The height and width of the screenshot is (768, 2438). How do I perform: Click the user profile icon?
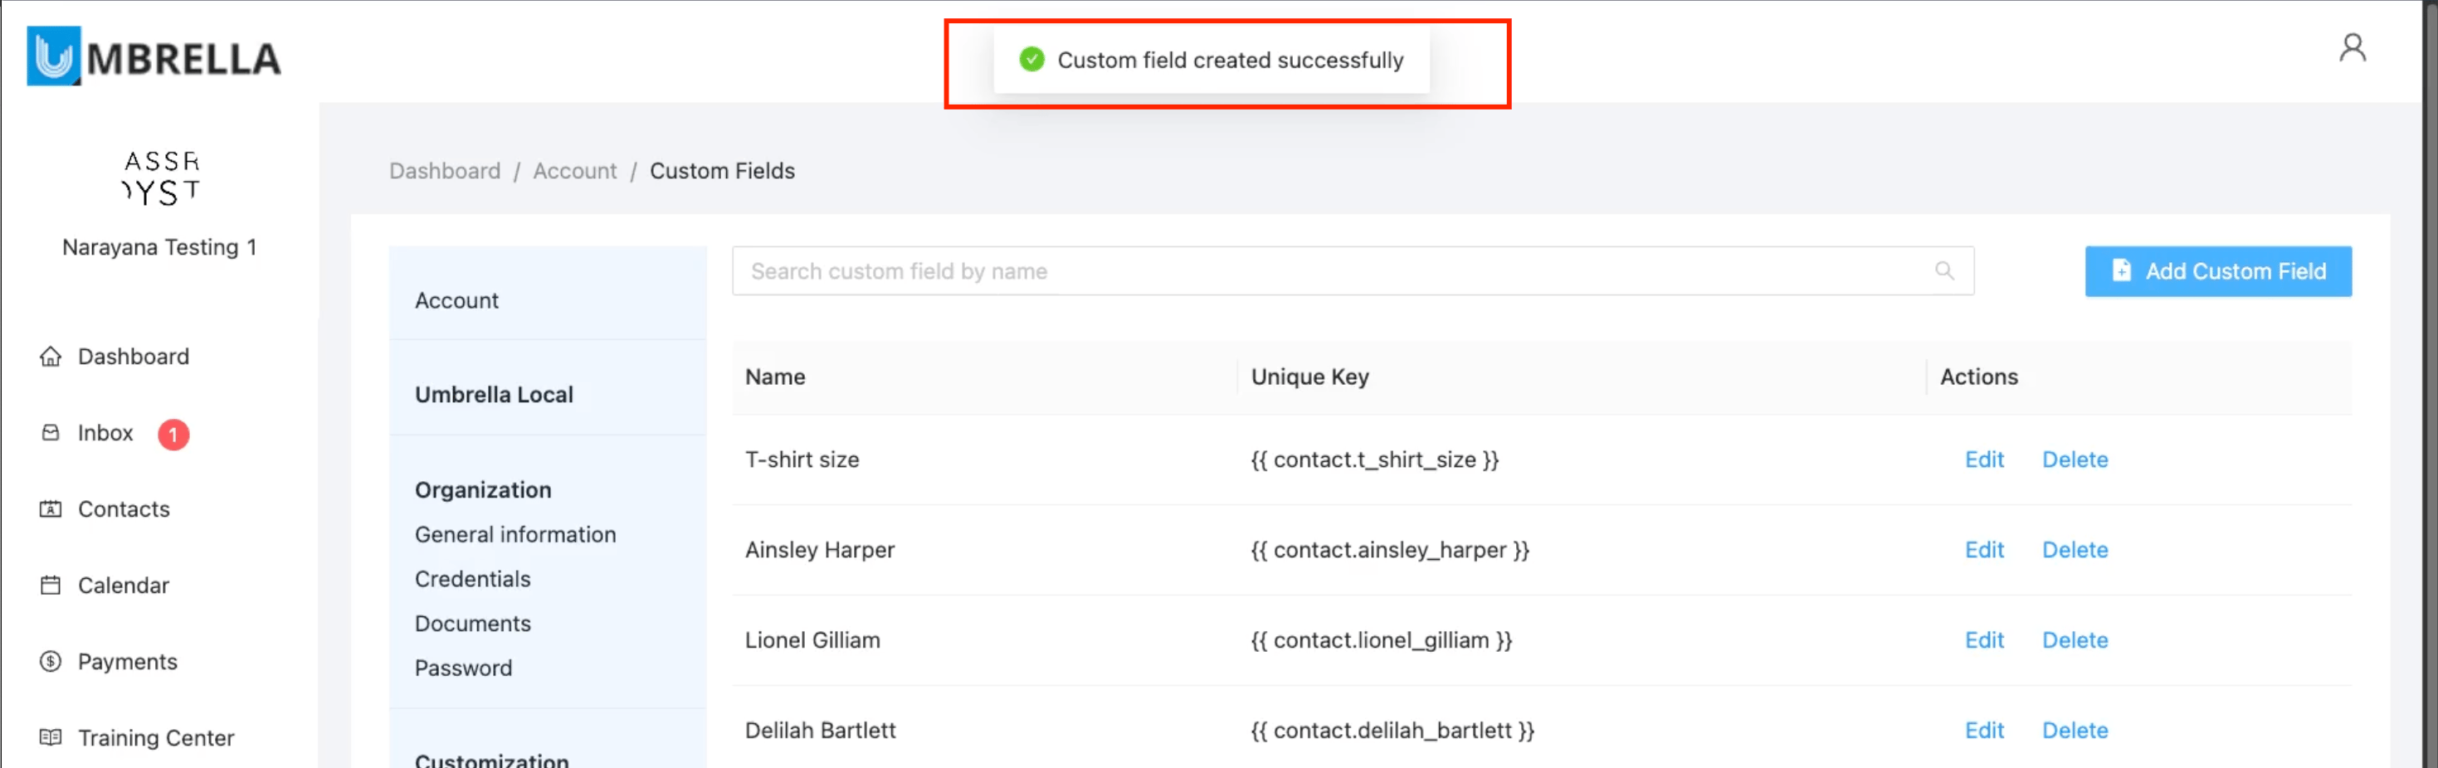2352,48
